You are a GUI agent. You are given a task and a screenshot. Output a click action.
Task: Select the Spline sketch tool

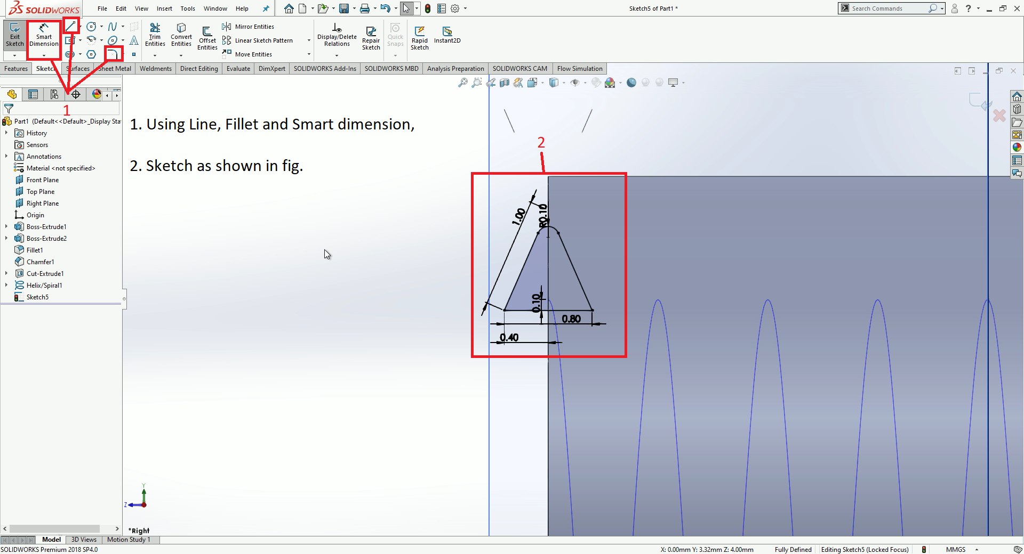point(112,26)
